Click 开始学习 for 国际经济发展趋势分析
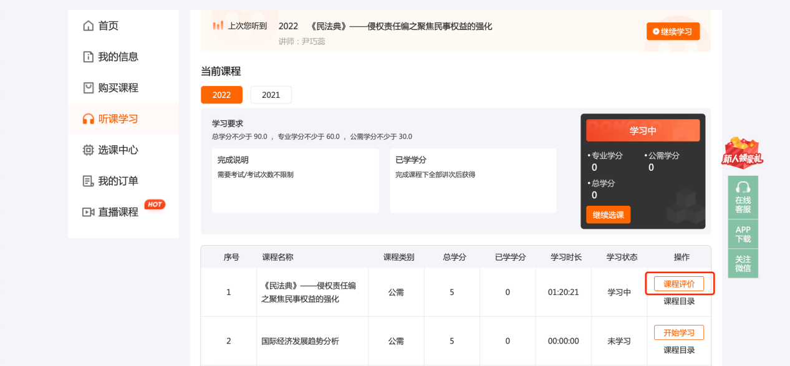The width and height of the screenshot is (790, 366). 679,332
